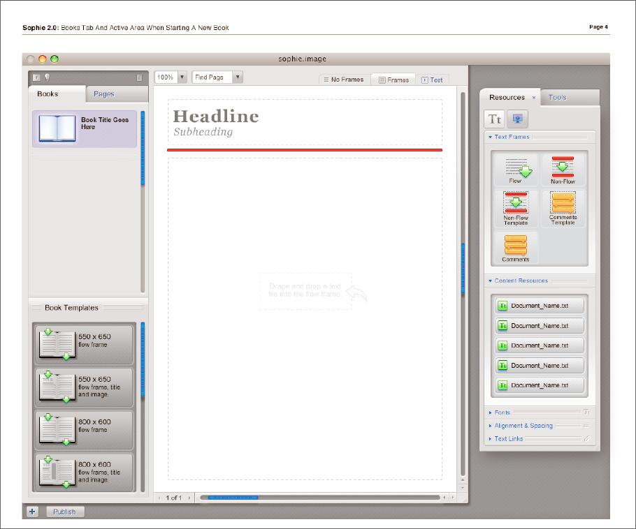Expand the Fonts section
The image size is (636, 529).
490,412
